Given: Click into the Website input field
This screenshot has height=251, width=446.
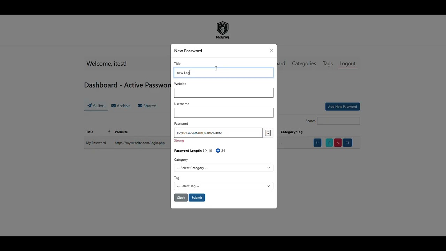Looking at the screenshot, I should coord(223,93).
